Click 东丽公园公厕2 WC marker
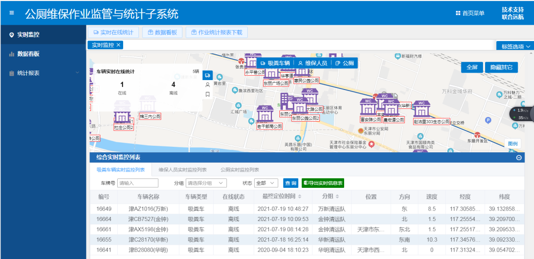534x259 pixels. 300,105
